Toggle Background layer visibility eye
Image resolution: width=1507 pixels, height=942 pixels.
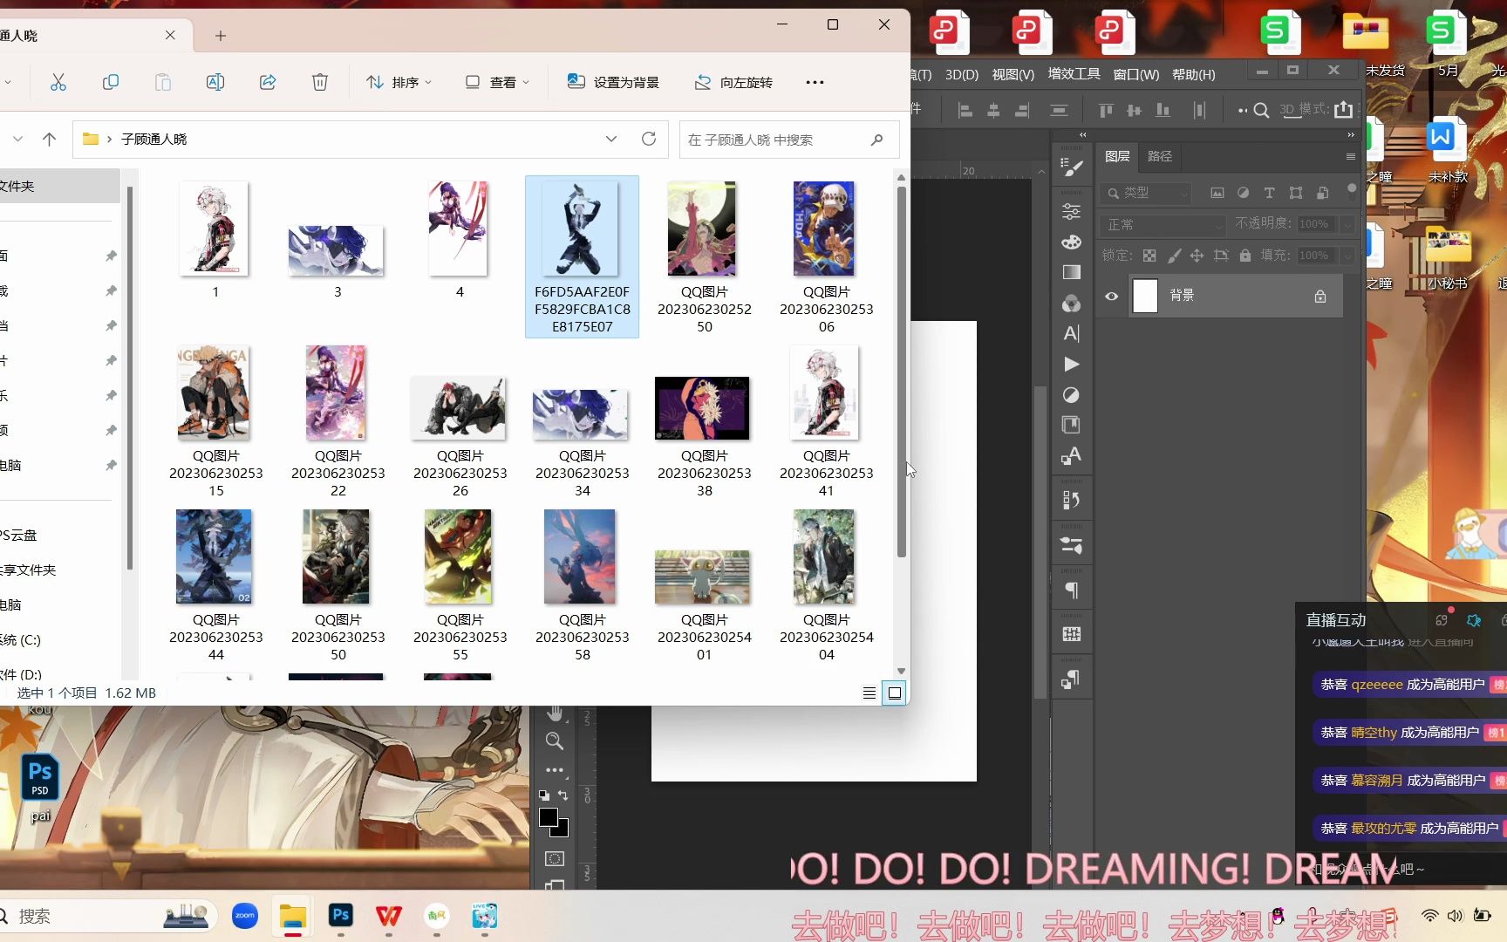(x=1112, y=296)
